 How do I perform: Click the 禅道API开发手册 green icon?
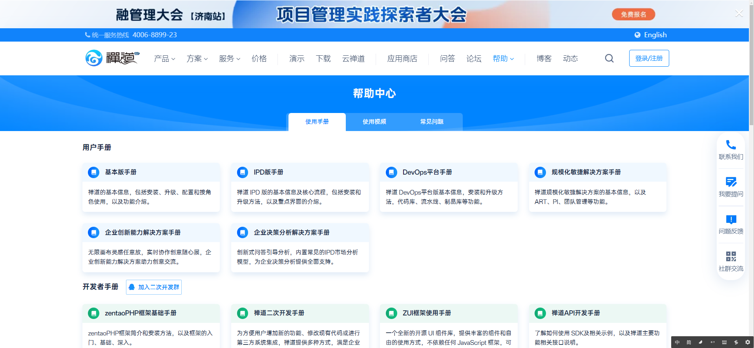click(540, 313)
